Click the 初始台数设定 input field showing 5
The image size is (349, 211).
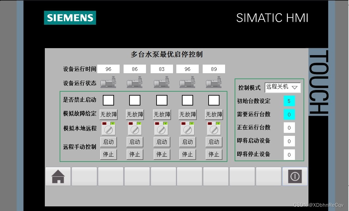coord(289,101)
